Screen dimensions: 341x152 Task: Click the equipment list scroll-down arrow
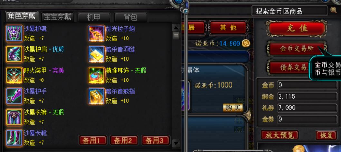pyautogui.click(x=176, y=143)
